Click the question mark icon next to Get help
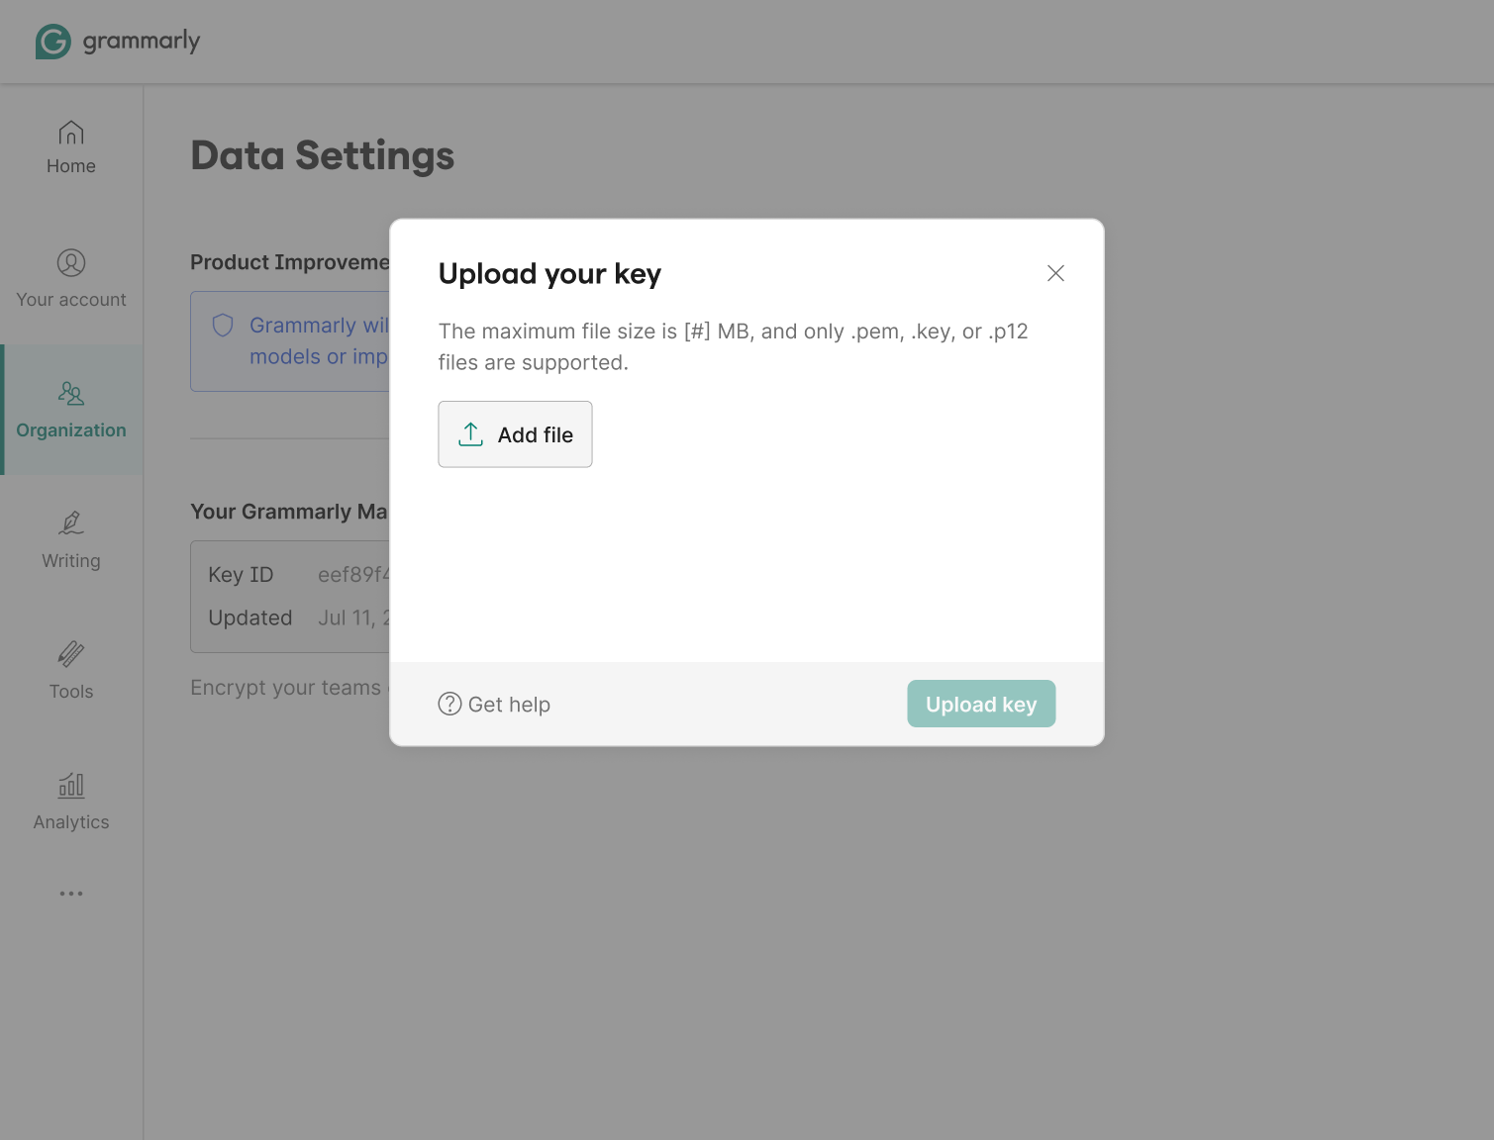Screen dimensions: 1494x1140 point(449,704)
